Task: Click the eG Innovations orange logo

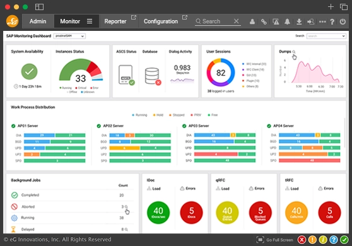Action: pos(13,21)
